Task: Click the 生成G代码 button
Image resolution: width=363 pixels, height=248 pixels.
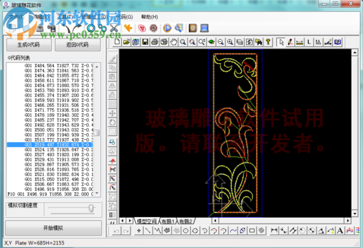Action: 28,45
